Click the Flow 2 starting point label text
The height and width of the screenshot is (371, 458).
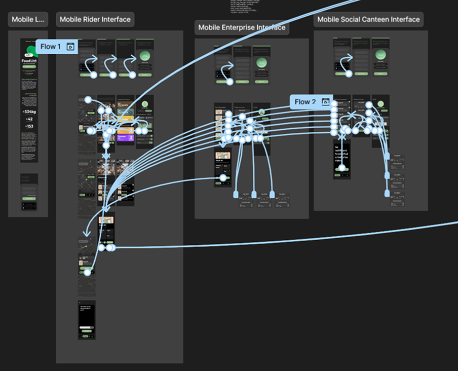tap(305, 102)
